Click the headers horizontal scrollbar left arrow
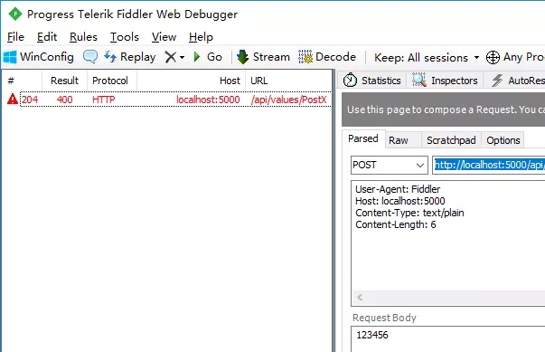The width and height of the screenshot is (545, 352). pos(360,298)
